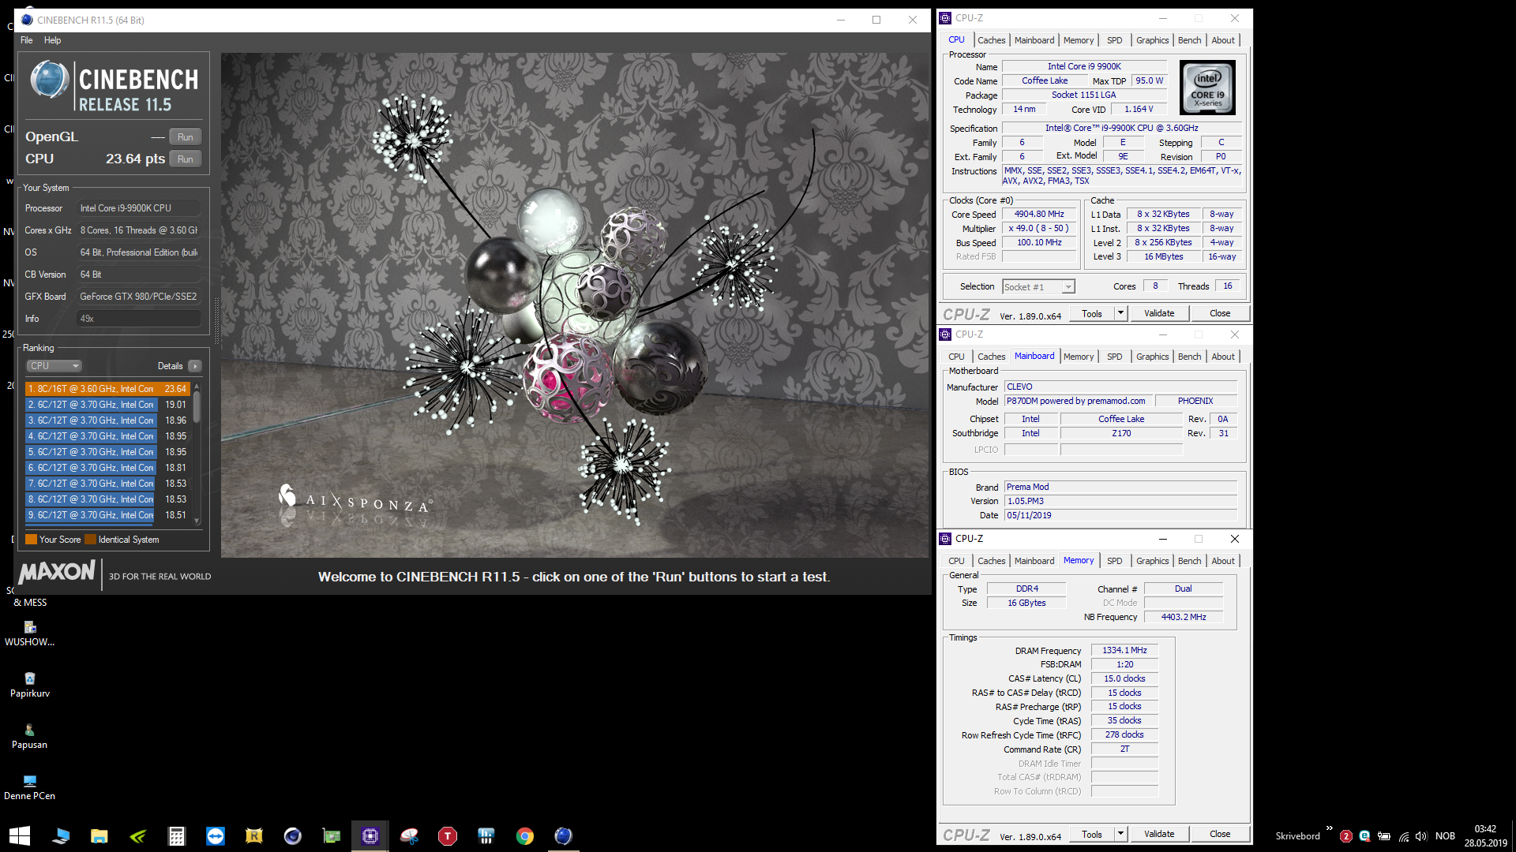This screenshot has height=852, width=1516.
Task: Run the OpenGL test
Action: pos(186,137)
